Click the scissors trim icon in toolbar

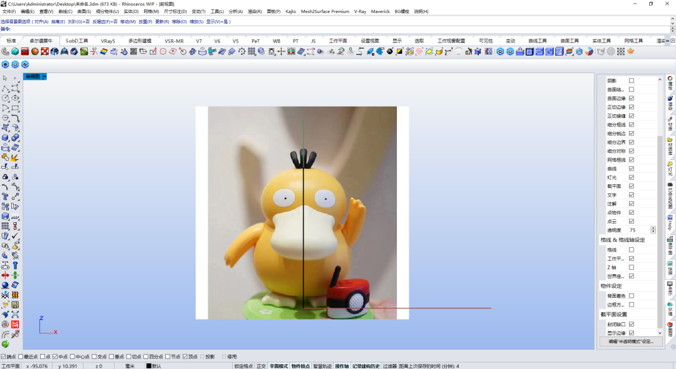click(94, 52)
